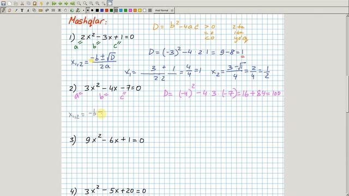Pick the yellow pen color
Screen dimensions: 349x196
140,10
